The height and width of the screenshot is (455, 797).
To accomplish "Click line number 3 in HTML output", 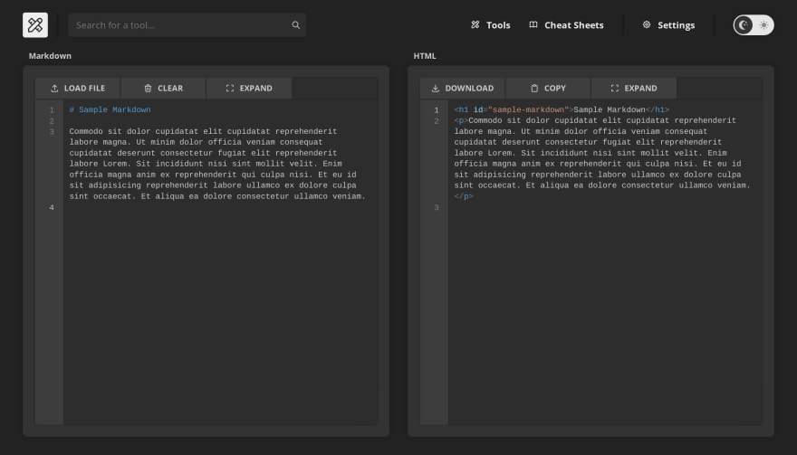I will tap(437, 207).
